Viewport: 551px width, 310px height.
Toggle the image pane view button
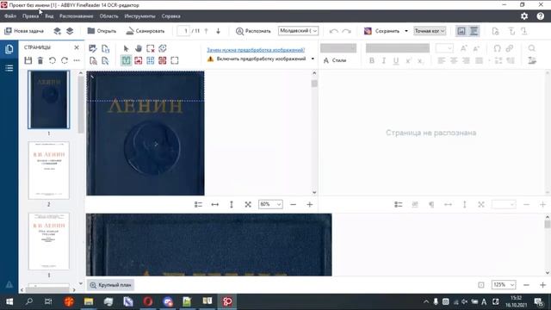pos(461,31)
